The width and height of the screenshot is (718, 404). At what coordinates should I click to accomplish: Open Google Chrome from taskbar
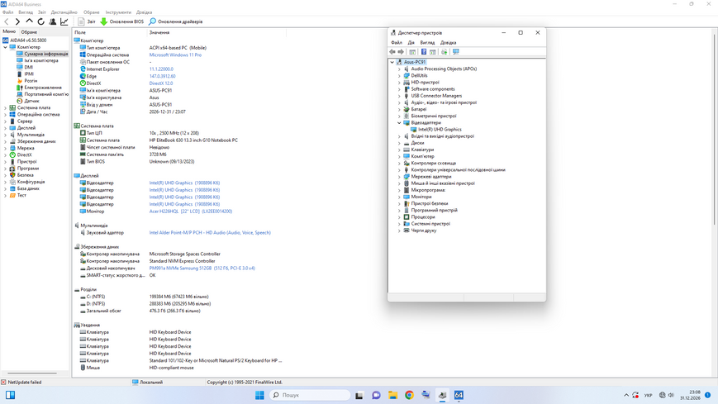[x=409, y=395]
